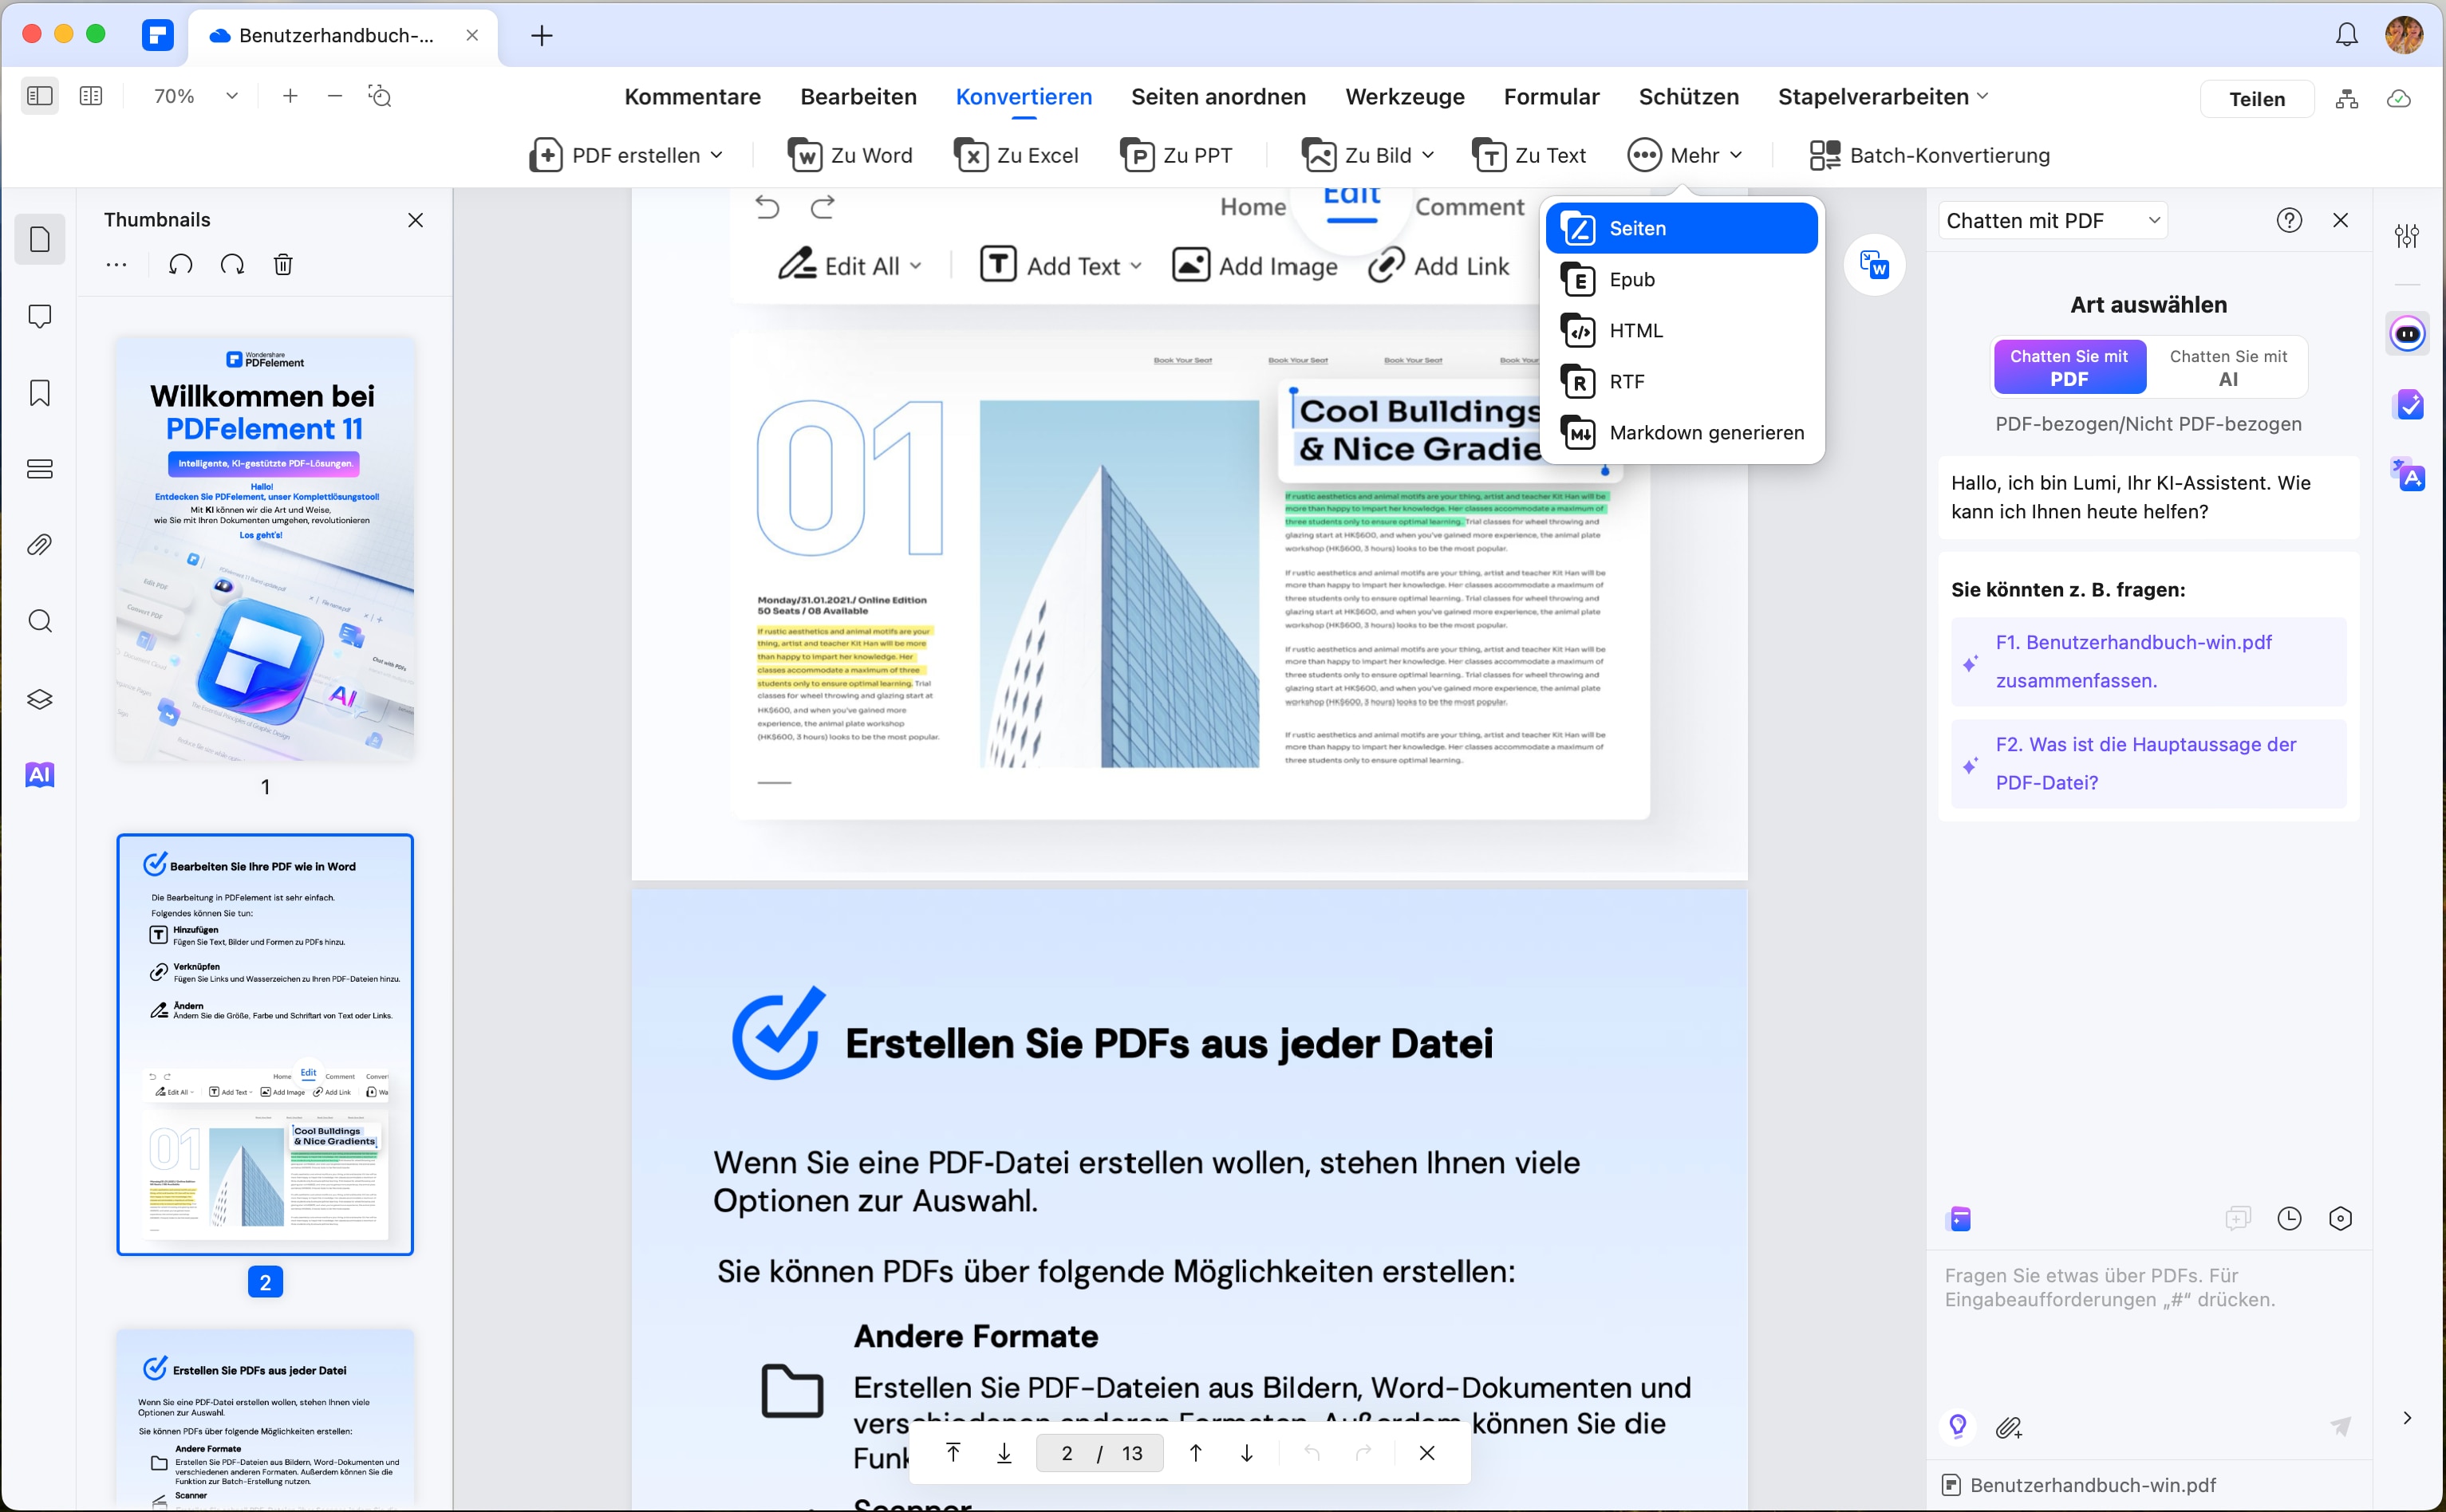Open the layers sidebar icon

[40, 699]
